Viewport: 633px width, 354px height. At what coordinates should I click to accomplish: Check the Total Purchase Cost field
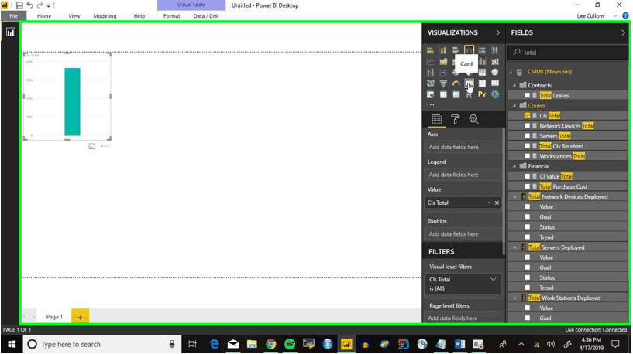point(527,186)
